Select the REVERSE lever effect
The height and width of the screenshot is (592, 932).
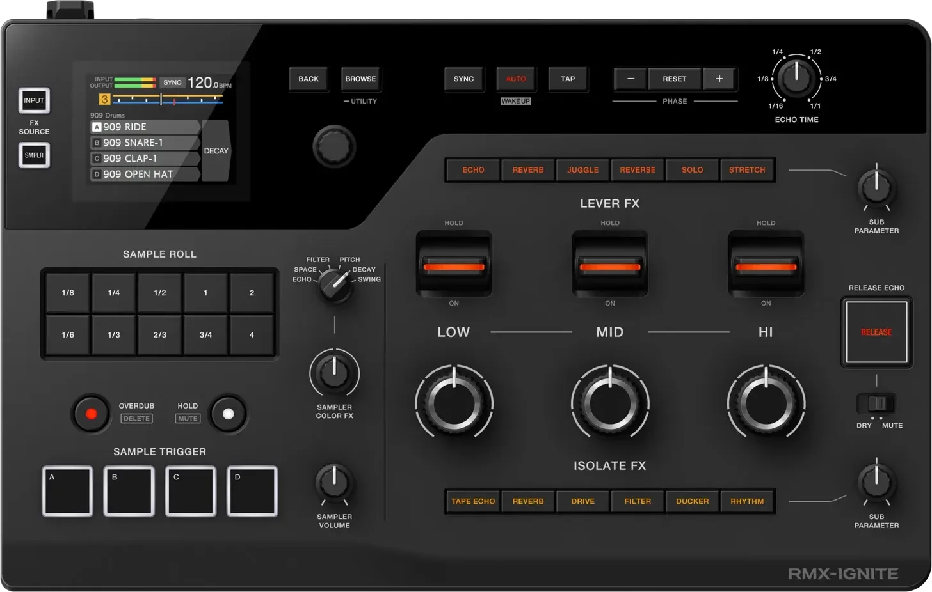638,170
